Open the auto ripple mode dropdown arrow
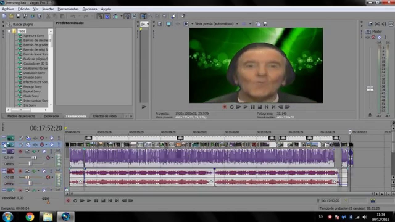The height and width of the screenshot is (222, 395). pyautogui.click(x=122, y=16)
